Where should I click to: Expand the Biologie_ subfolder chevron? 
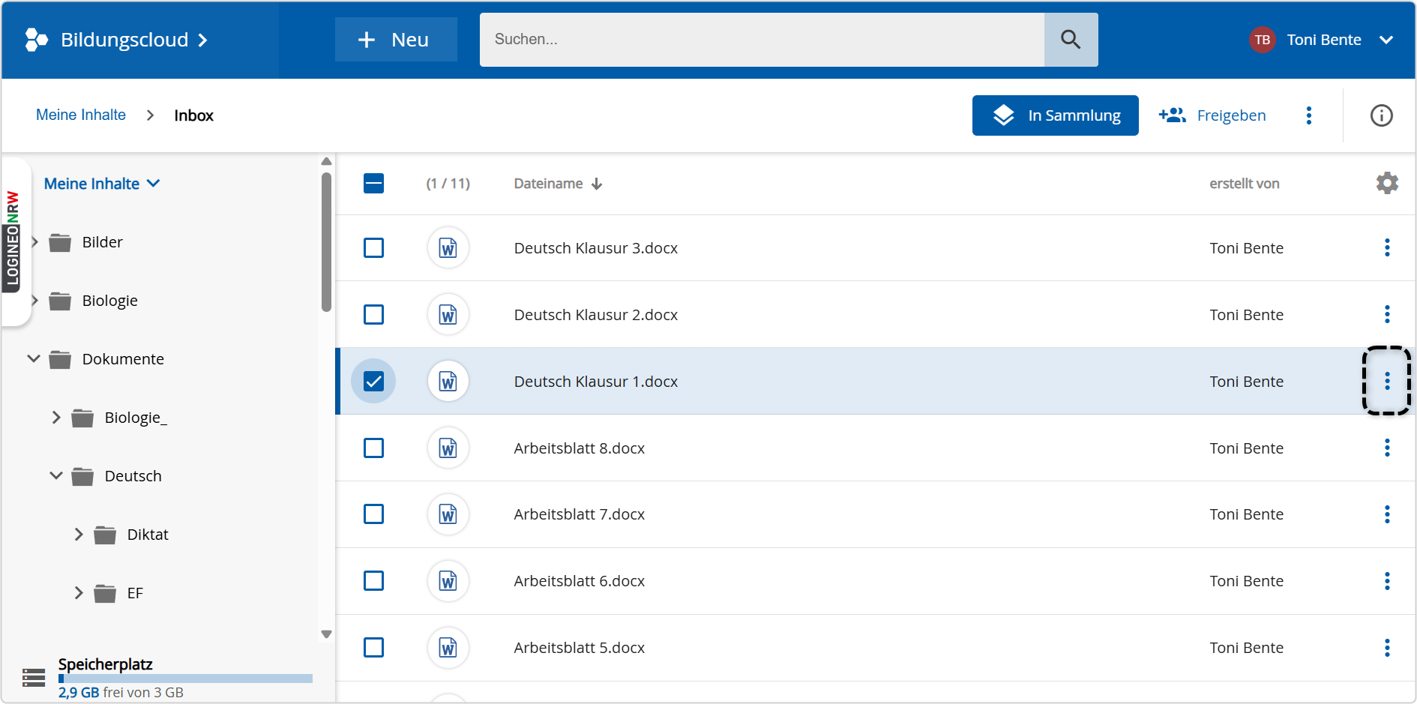click(56, 418)
